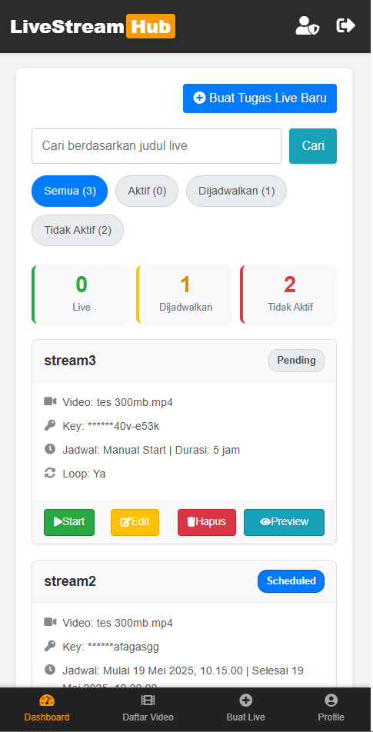Click the clock icon in stream3 card
This screenshot has height=732, width=373.
(x=50, y=450)
